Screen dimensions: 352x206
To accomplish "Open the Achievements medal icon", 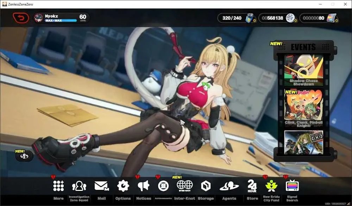I will point(163,186).
